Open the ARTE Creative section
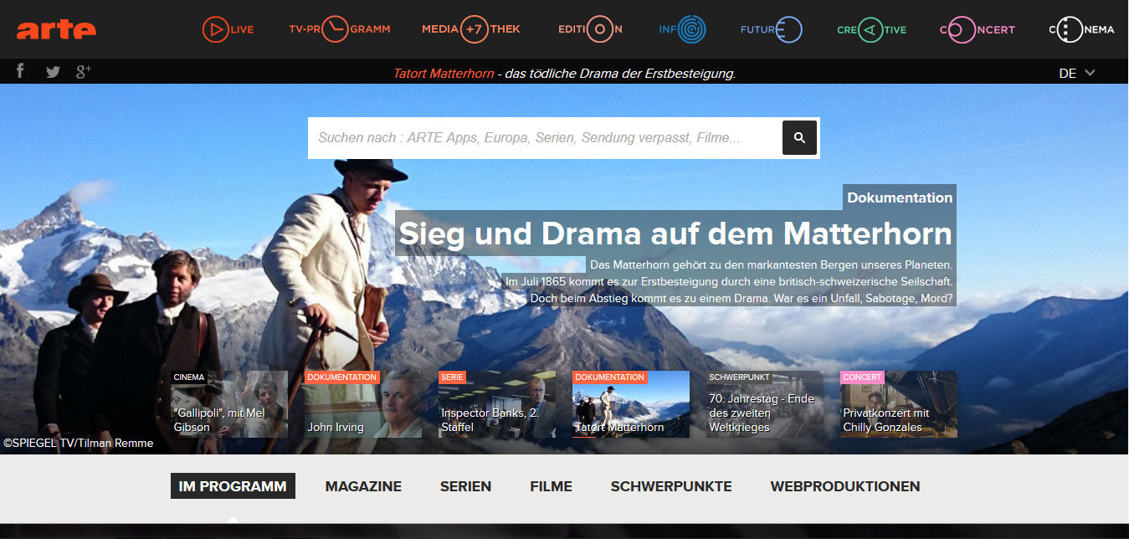This screenshot has width=1129, height=539. pos(871,29)
